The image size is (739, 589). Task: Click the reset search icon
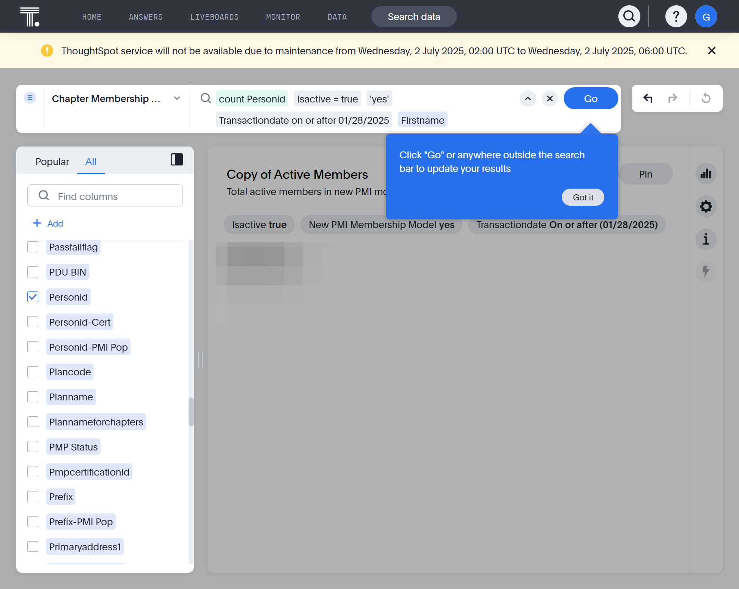706,98
